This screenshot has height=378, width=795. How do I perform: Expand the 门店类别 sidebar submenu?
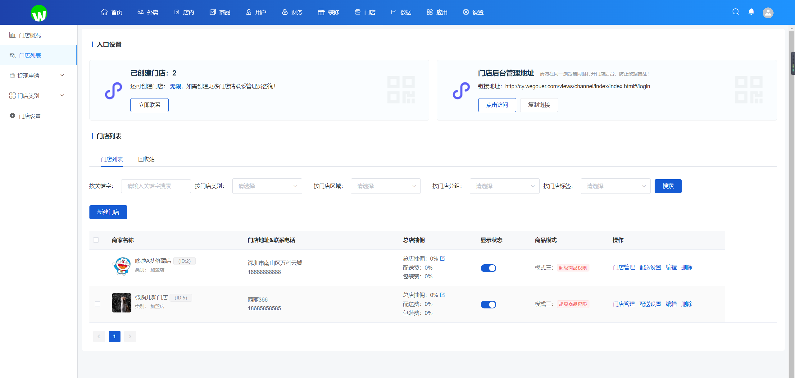[x=62, y=95]
